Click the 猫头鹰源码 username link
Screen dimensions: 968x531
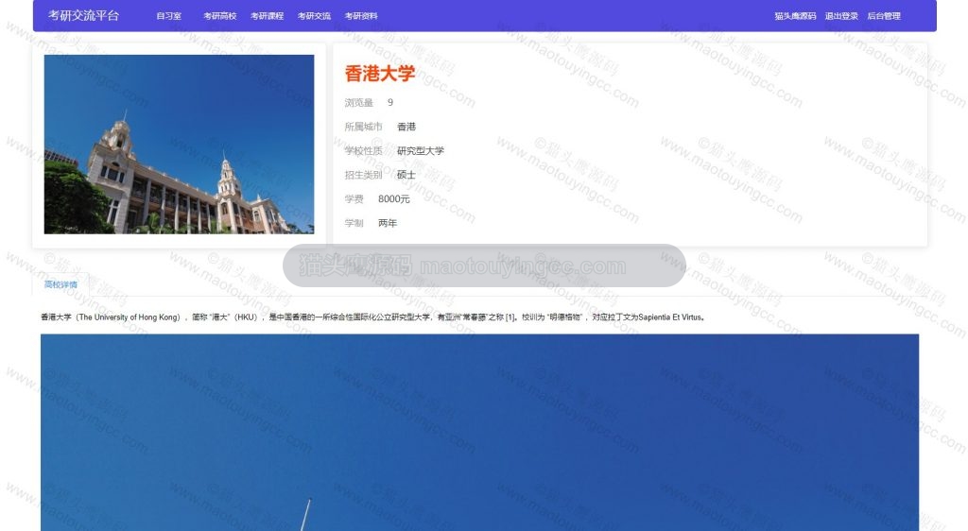pyautogui.click(x=795, y=16)
